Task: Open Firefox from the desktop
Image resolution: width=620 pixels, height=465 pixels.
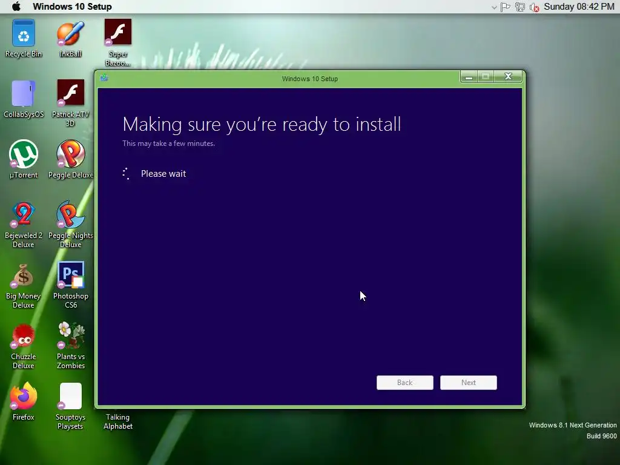Action: click(x=24, y=401)
